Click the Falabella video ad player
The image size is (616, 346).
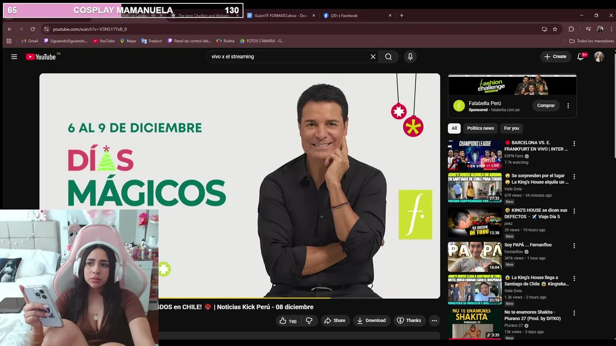pyautogui.click(x=240, y=185)
